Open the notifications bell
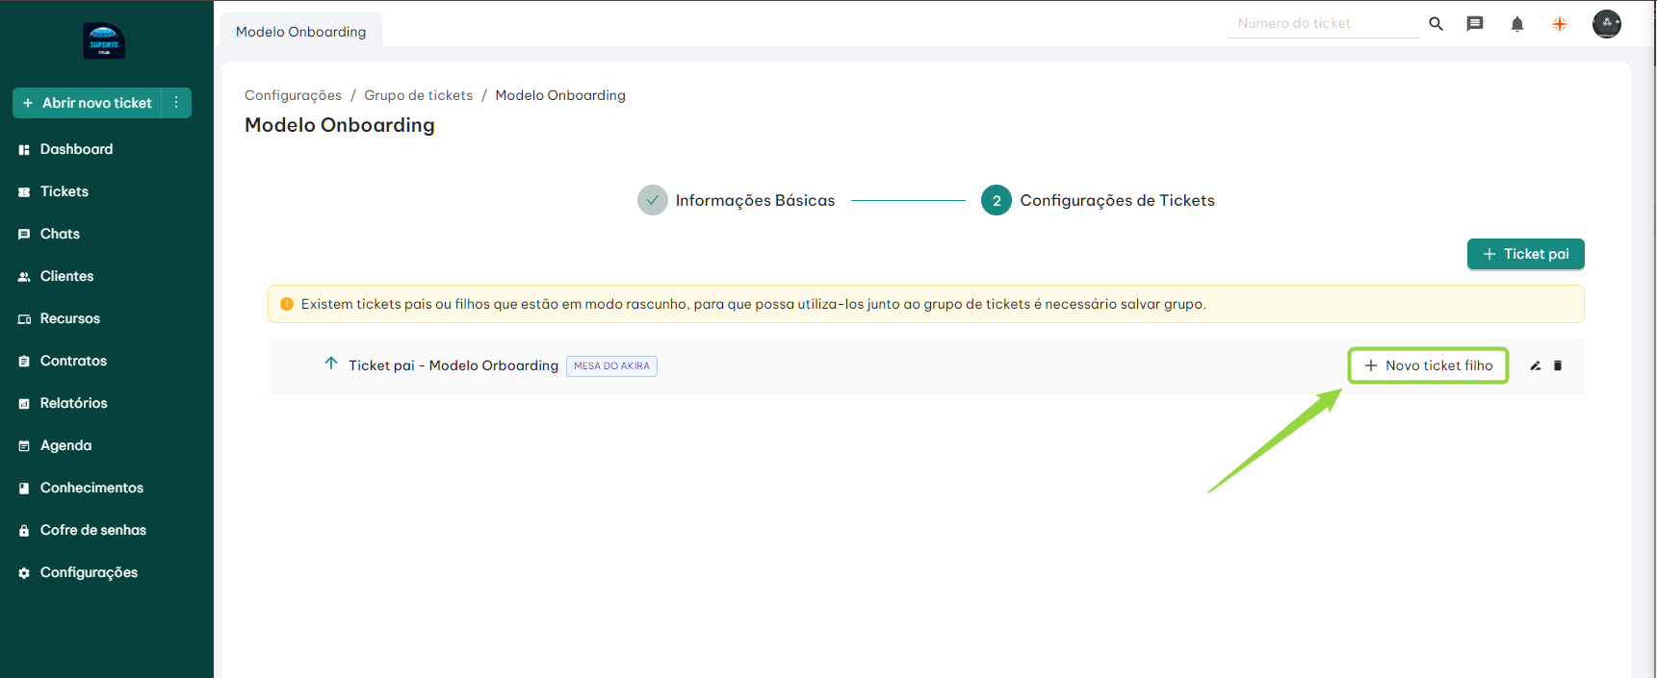1657x678 pixels. [1516, 24]
